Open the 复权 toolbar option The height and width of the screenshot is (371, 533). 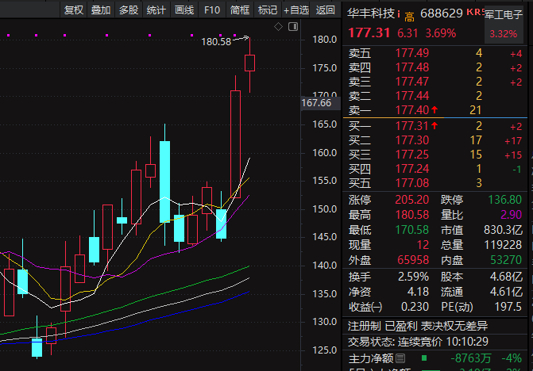pyautogui.click(x=73, y=10)
